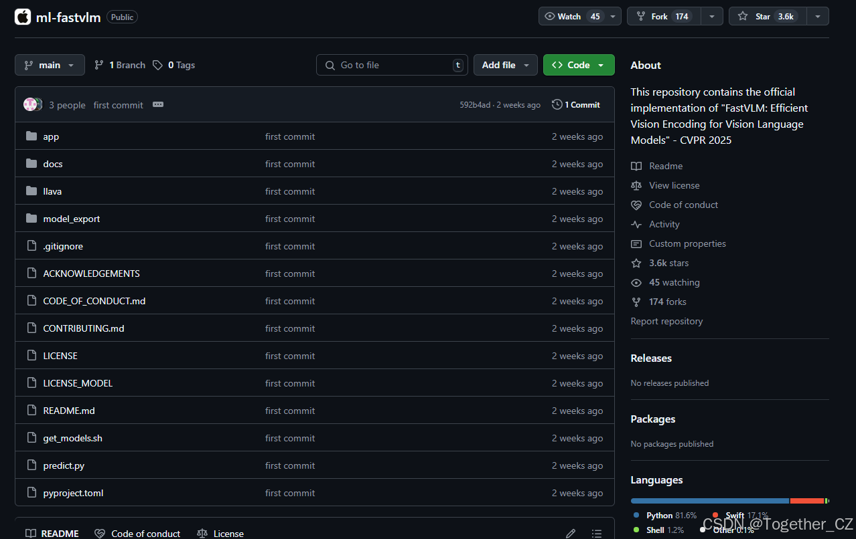Open commit hash 592b4ad
Image resolution: width=856 pixels, height=539 pixels.
click(x=475, y=105)
